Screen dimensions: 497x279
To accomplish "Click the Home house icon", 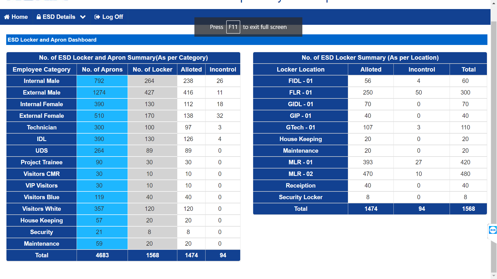I will 7,17.
